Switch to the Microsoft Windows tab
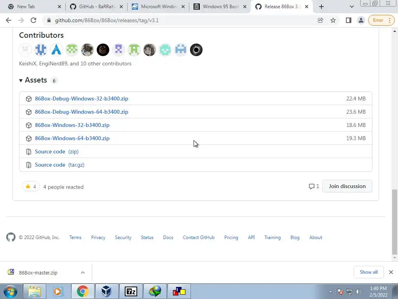The height and width of the screenshot is (299, 398). pyautogui.click(x=159, y=7)
